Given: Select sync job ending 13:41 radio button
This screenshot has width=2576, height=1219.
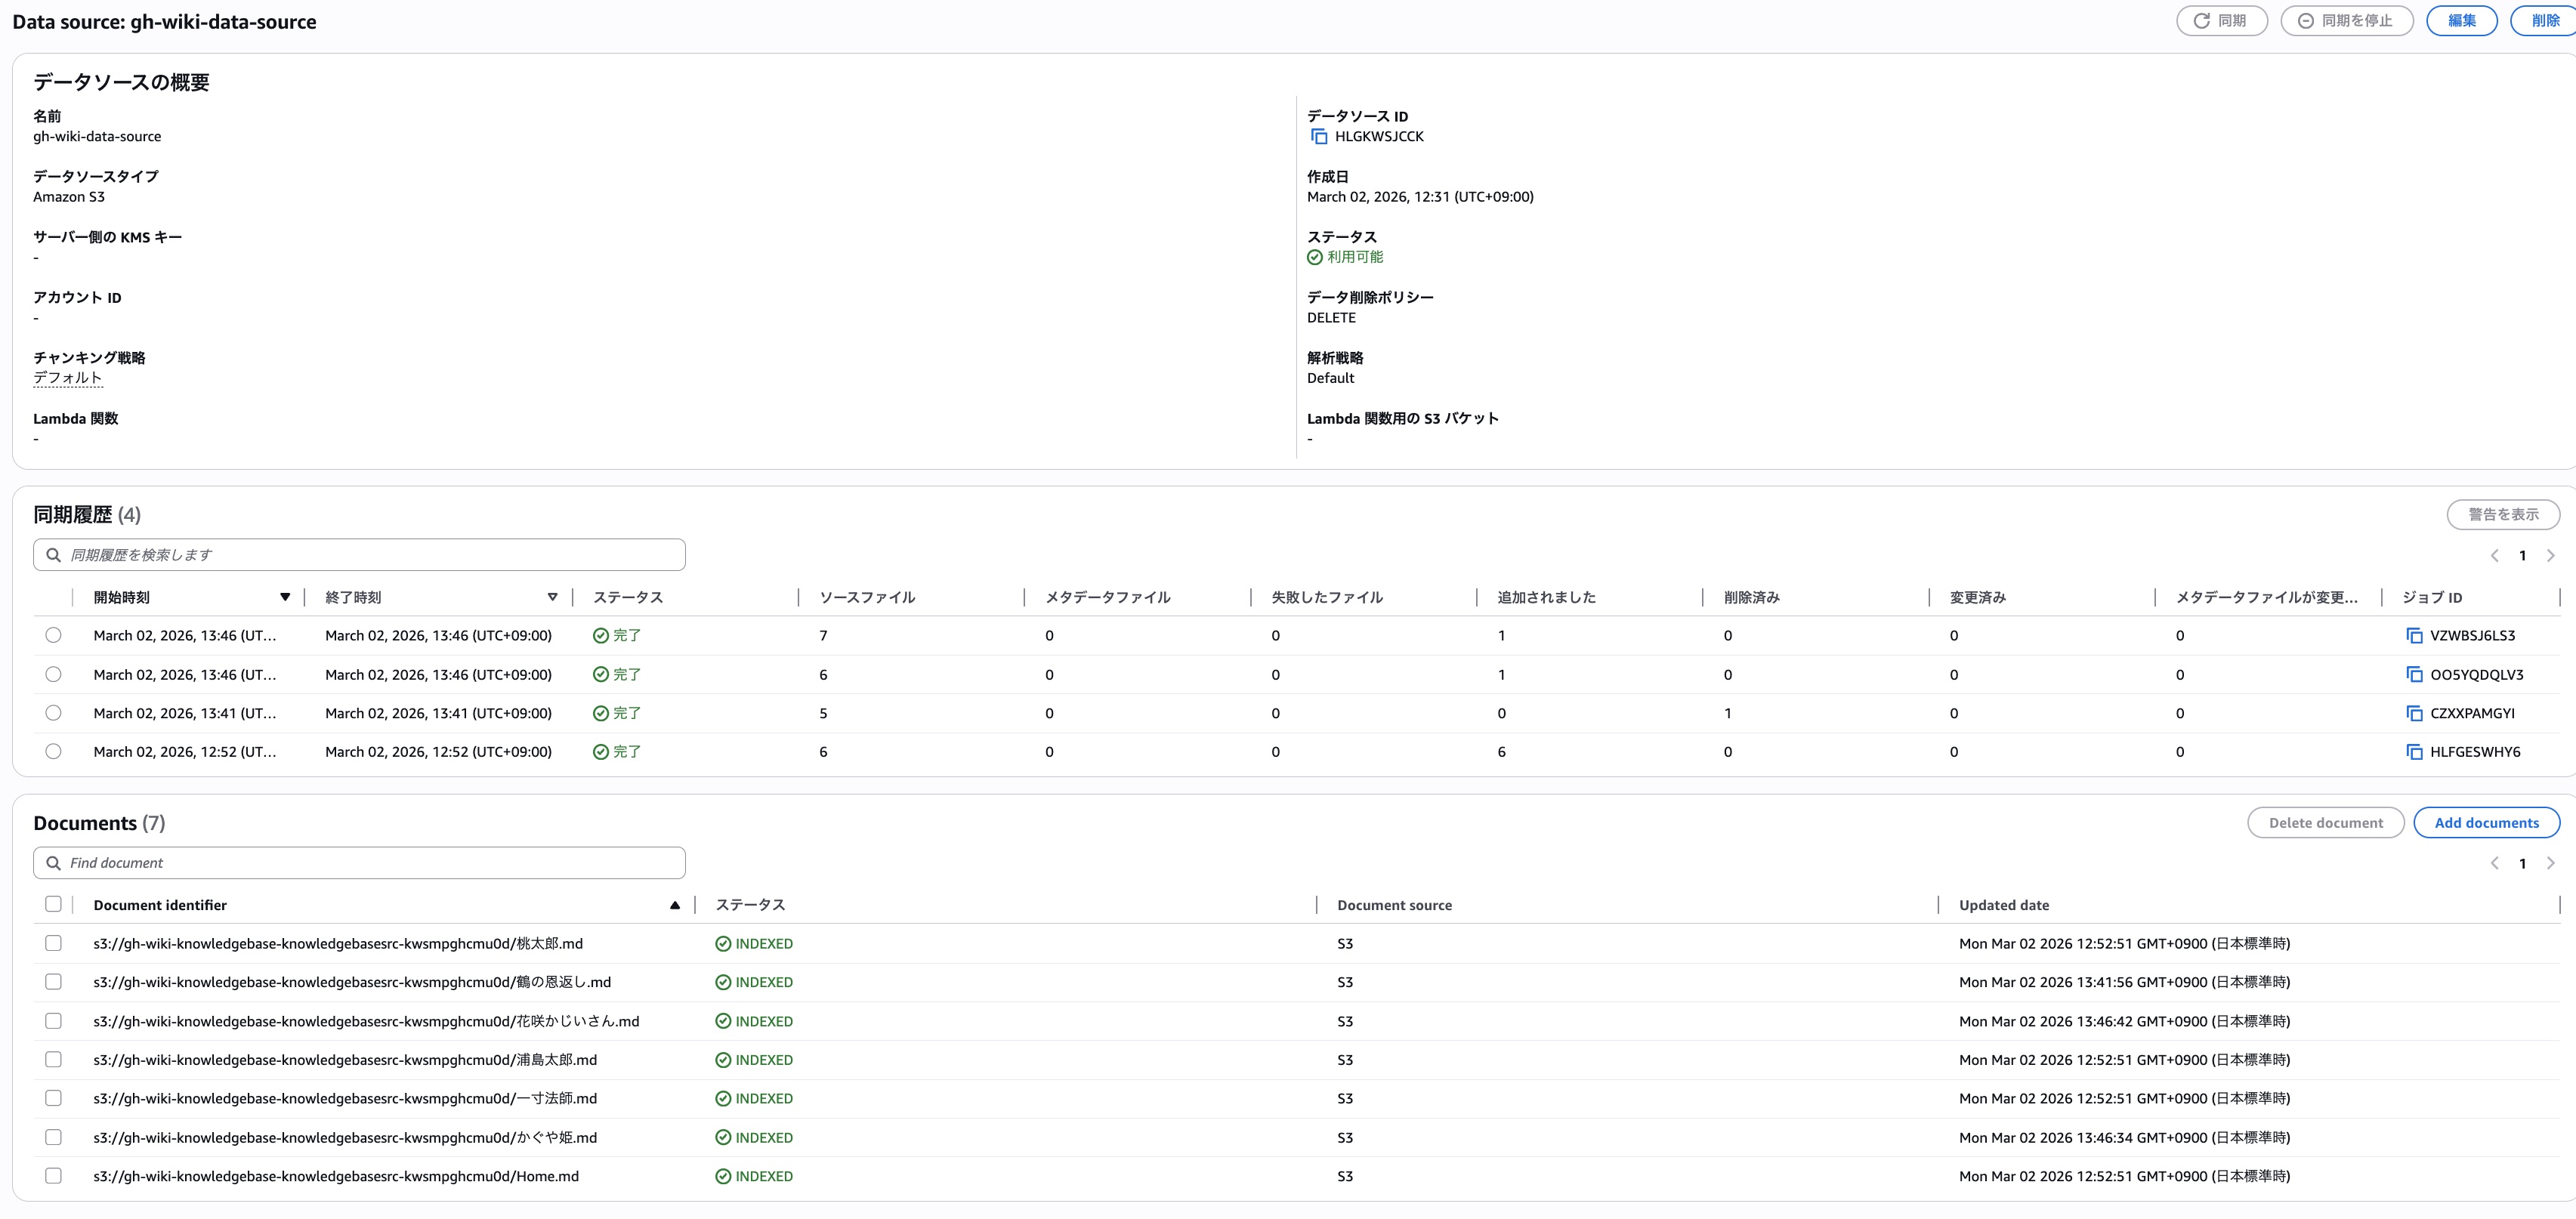Looking at the screenshot, I should click(53, 713).
